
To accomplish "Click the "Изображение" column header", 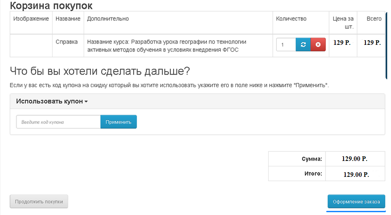I will click(x=31, y=19).
